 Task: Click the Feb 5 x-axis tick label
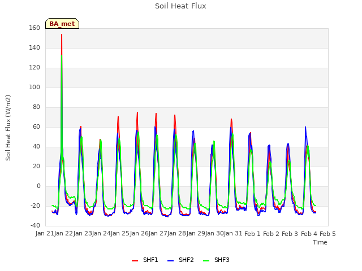point(327,234)
